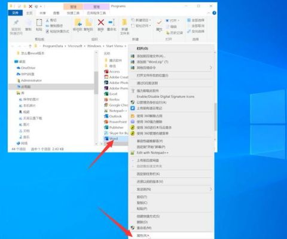Select the Firefox shortcut
Viewport: 287px width, 239px height.
(x=112, y=99)
